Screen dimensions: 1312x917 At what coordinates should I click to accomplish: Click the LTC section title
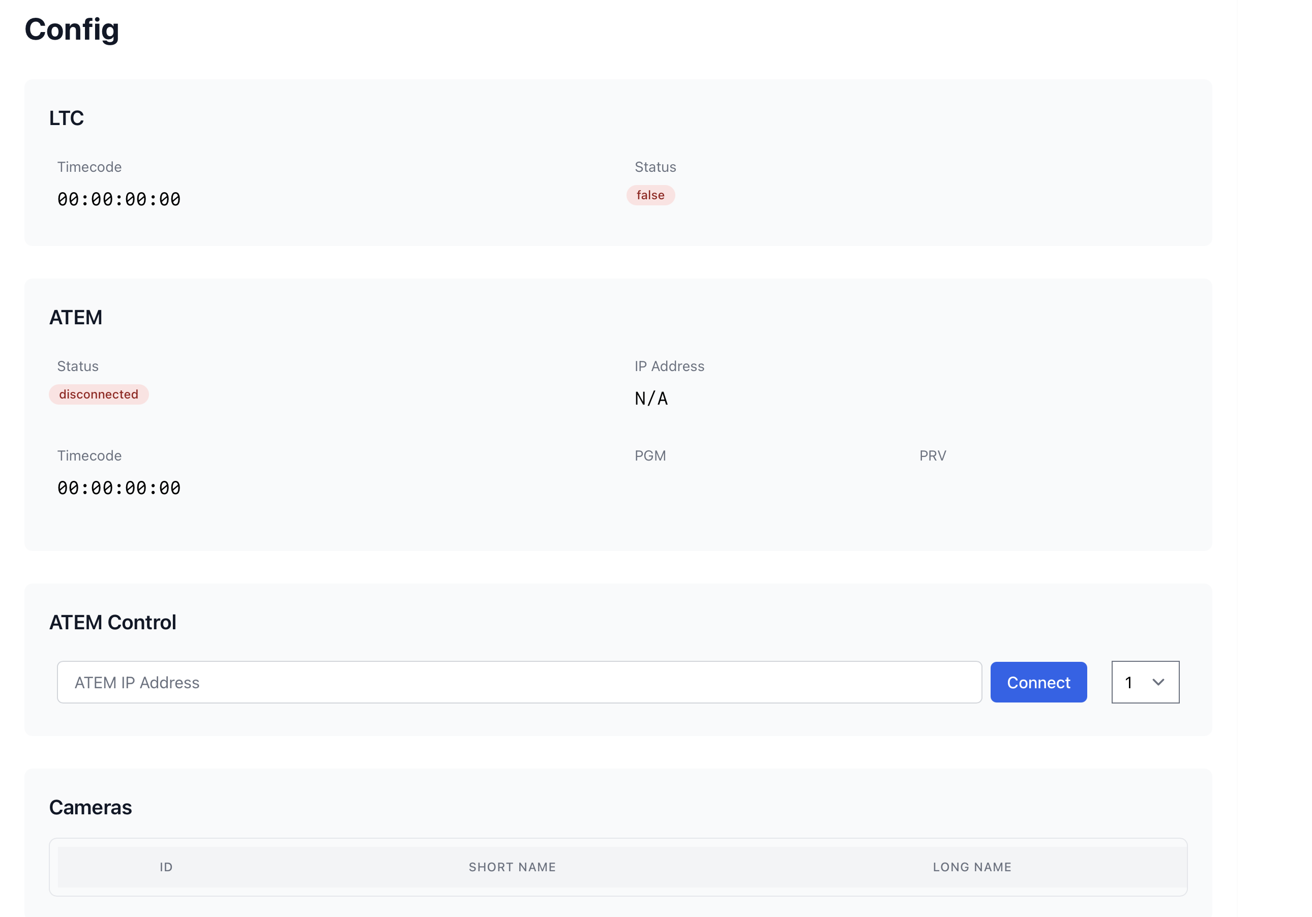66,118
